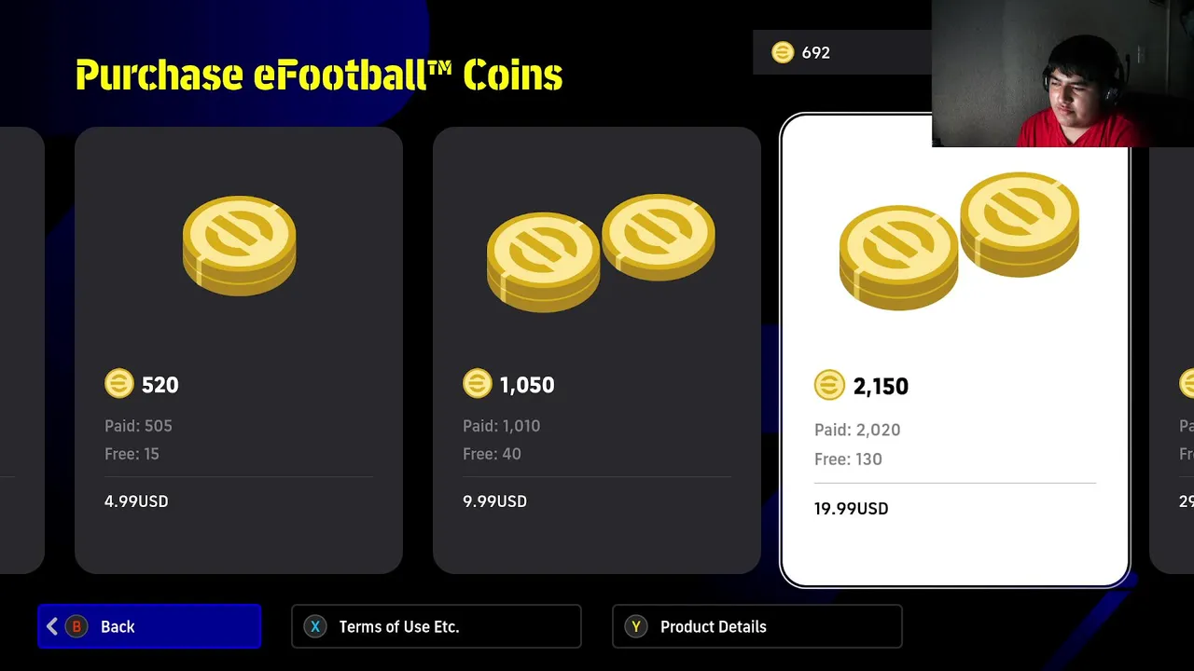Image resolution: width=1194 pixels, height=671 pixels.
Task: Click the back chevron arrow
Action: [52, 627]
